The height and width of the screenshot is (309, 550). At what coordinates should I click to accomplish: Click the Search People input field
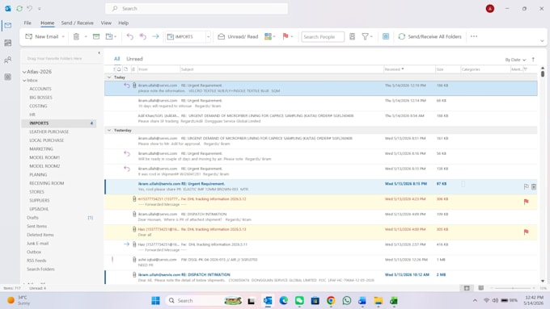coord(323,36)
